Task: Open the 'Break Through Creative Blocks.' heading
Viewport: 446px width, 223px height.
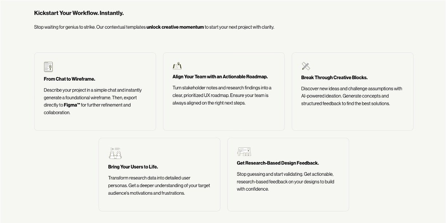Action: 334,77
